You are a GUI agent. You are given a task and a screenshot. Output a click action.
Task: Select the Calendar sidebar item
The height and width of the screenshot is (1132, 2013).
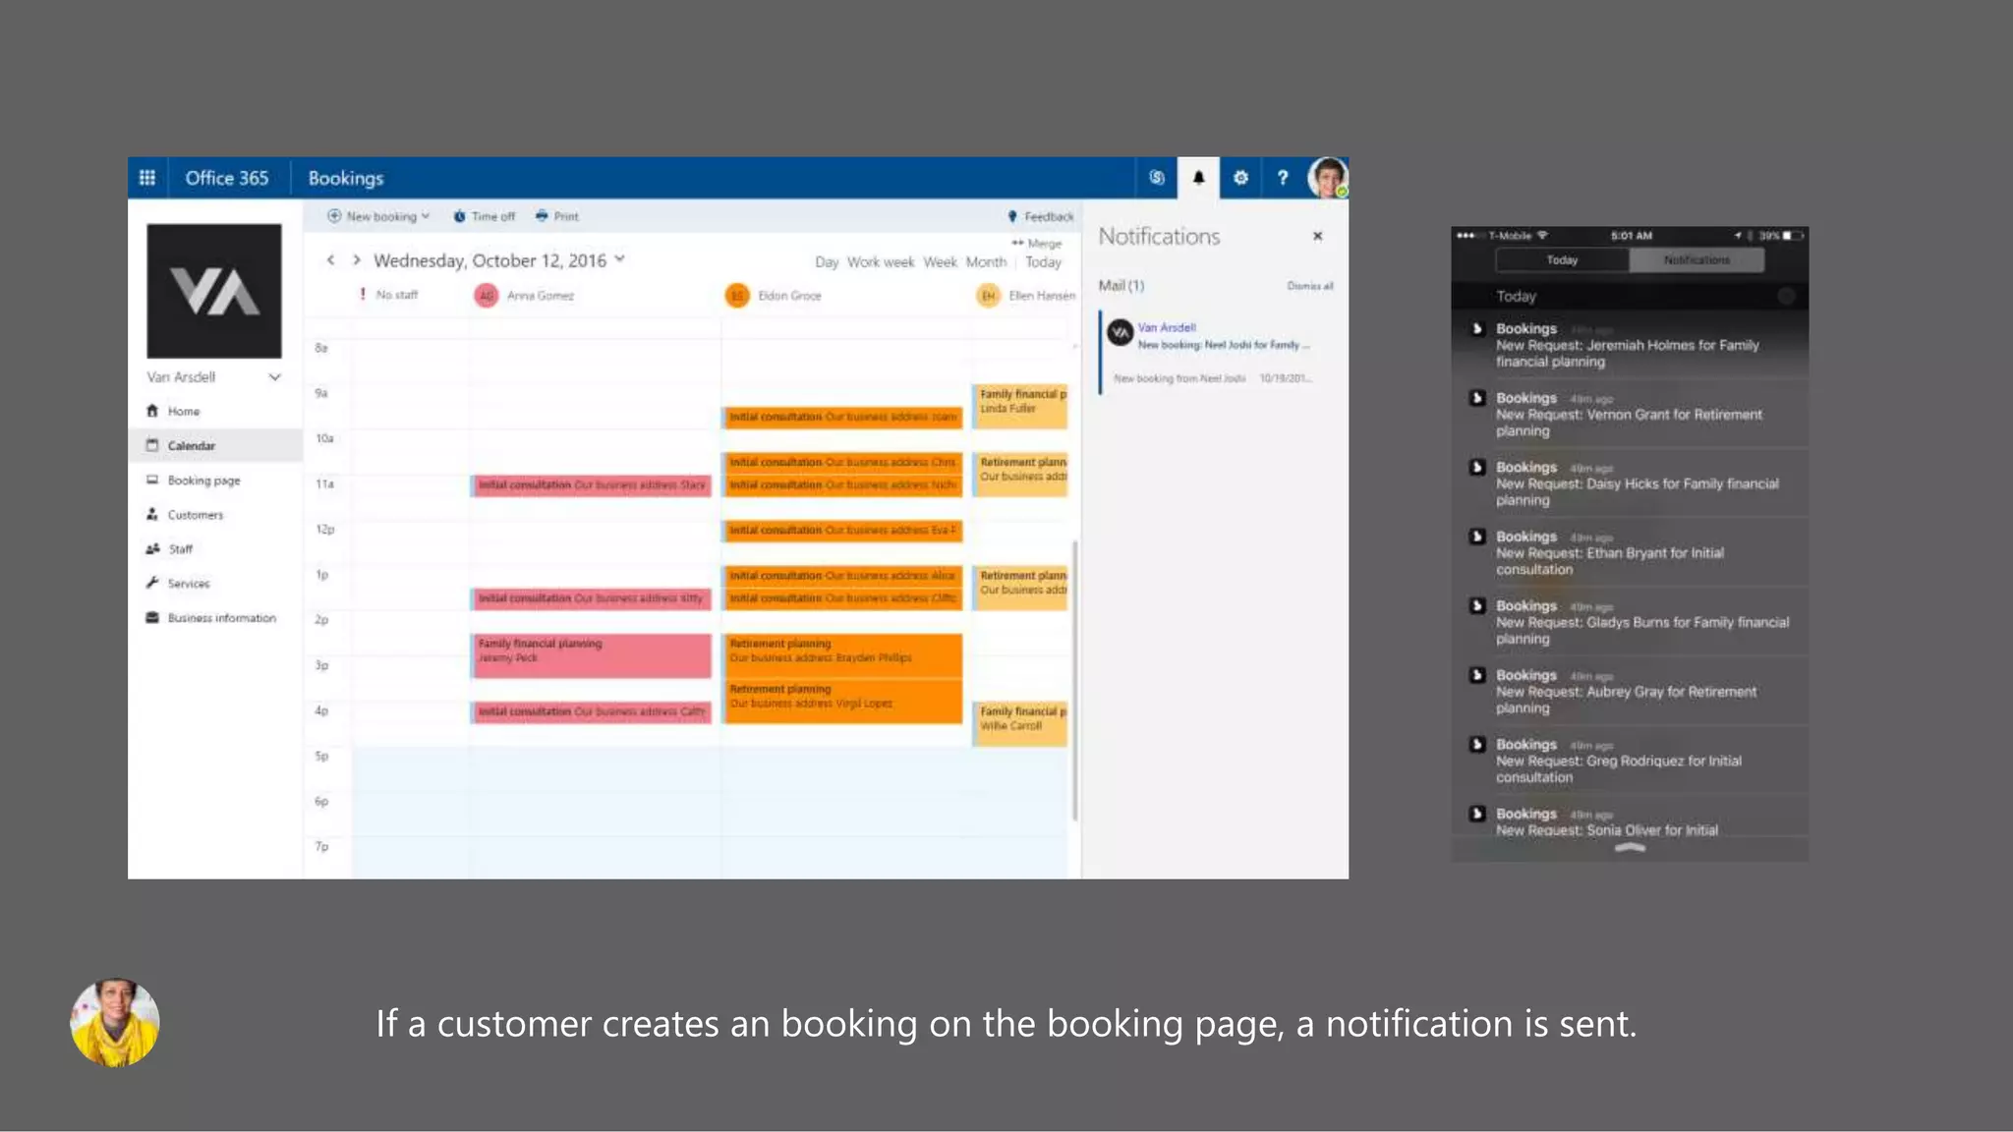pyautogui.click(x=215, y=445)
